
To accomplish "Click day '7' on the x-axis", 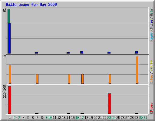I will (37, 118).
